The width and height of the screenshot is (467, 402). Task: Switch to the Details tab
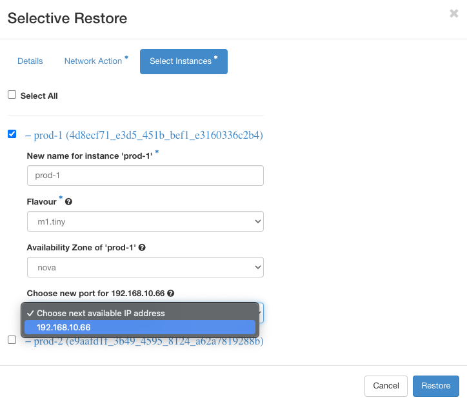pyautogui.click(x=30, y=61)
